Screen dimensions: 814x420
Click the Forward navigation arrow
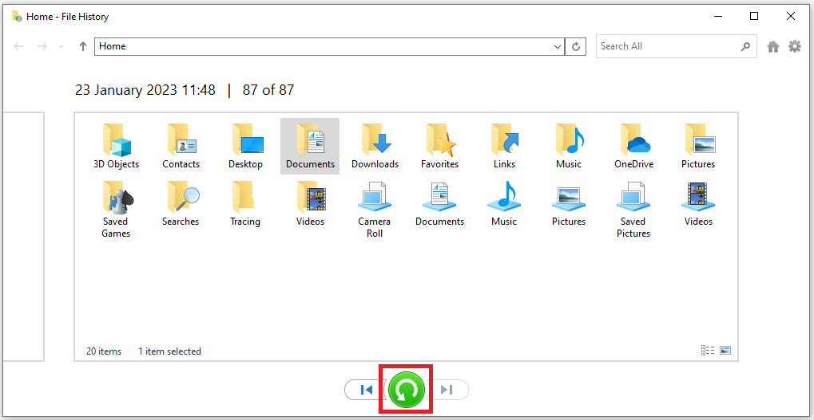coord(42,46)
